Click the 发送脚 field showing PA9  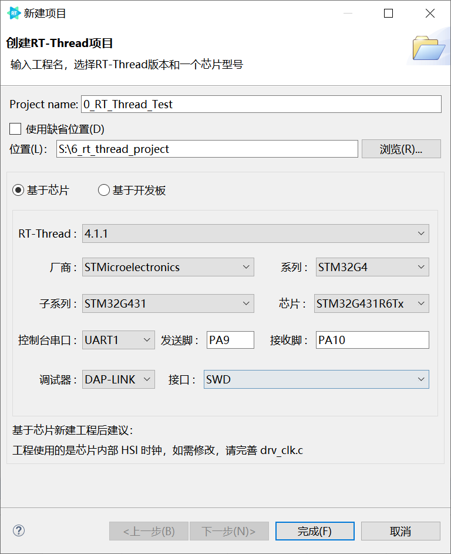[230, 340]
